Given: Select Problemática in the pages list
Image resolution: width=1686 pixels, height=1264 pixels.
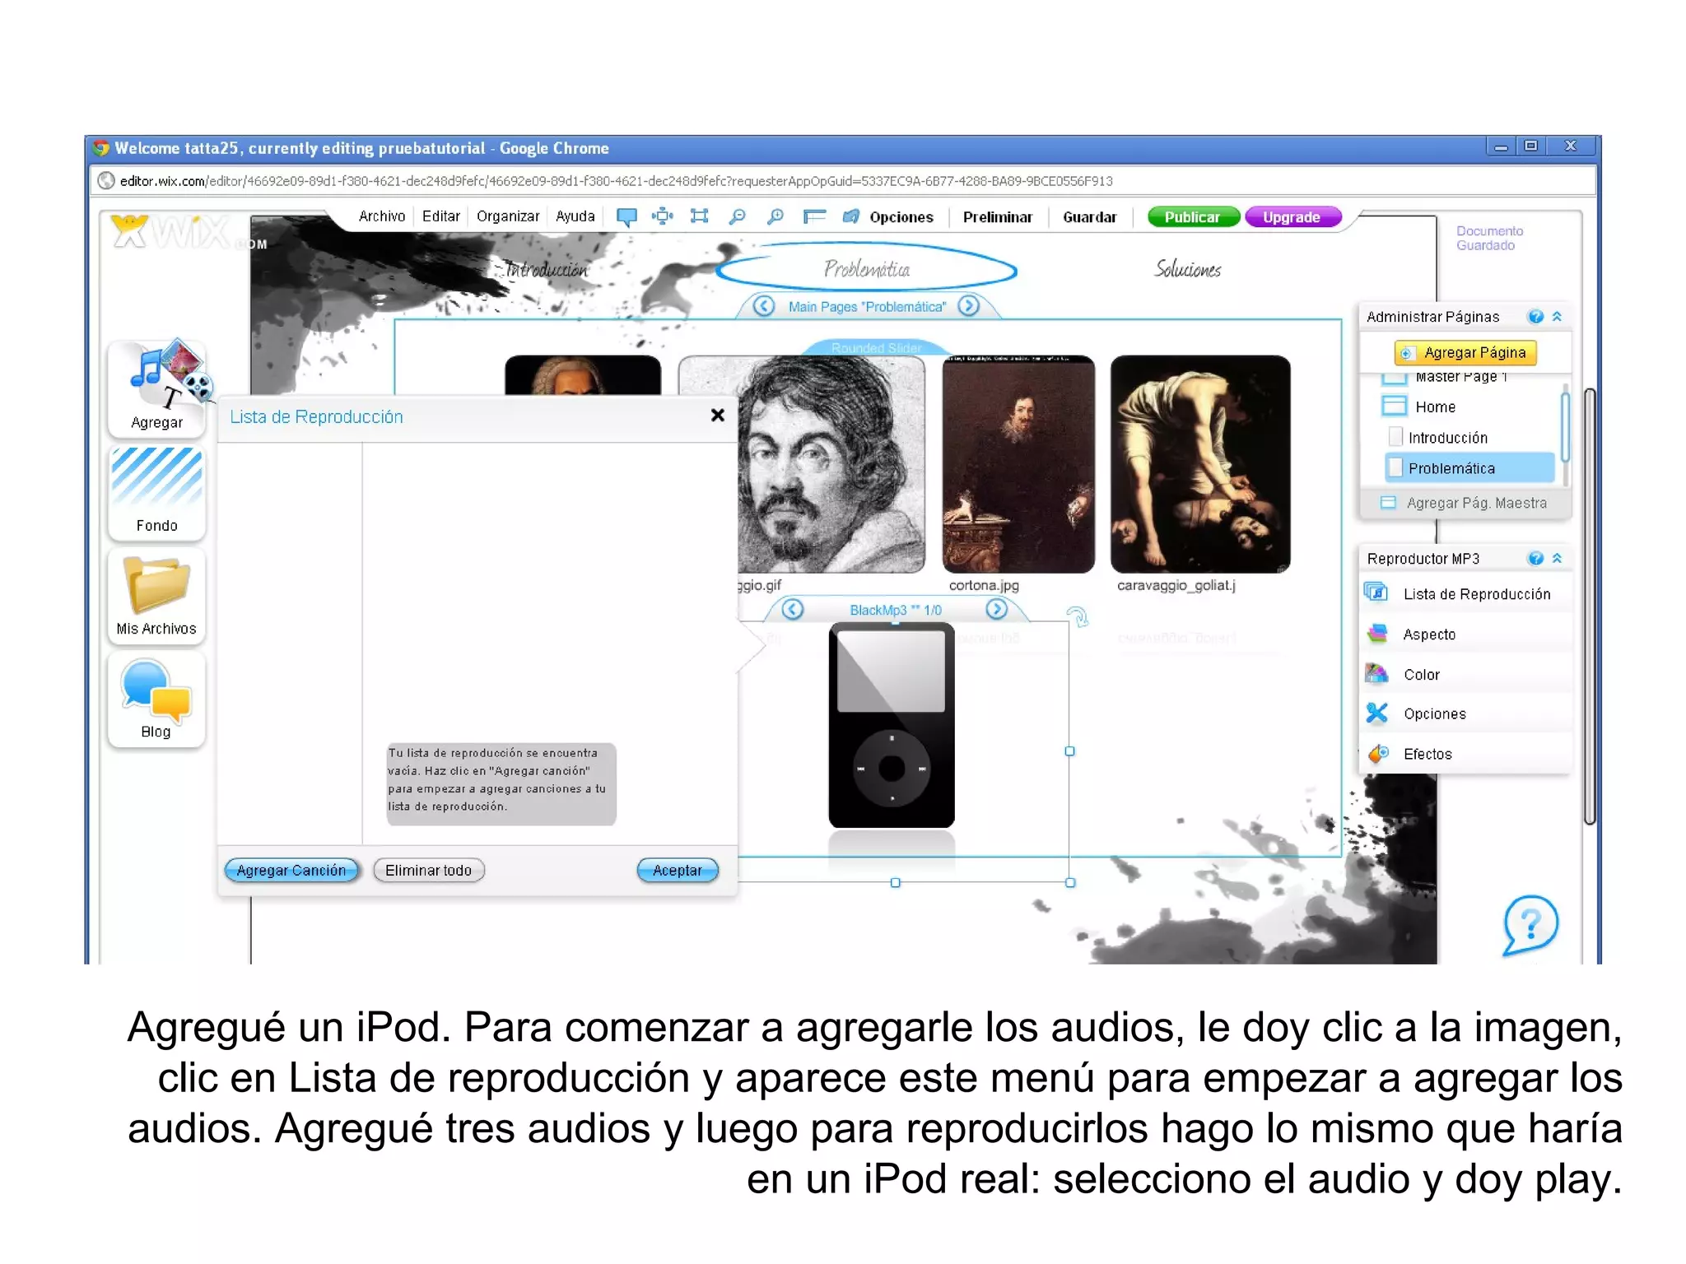Looking at the screenshot, I should [1469, 468].
